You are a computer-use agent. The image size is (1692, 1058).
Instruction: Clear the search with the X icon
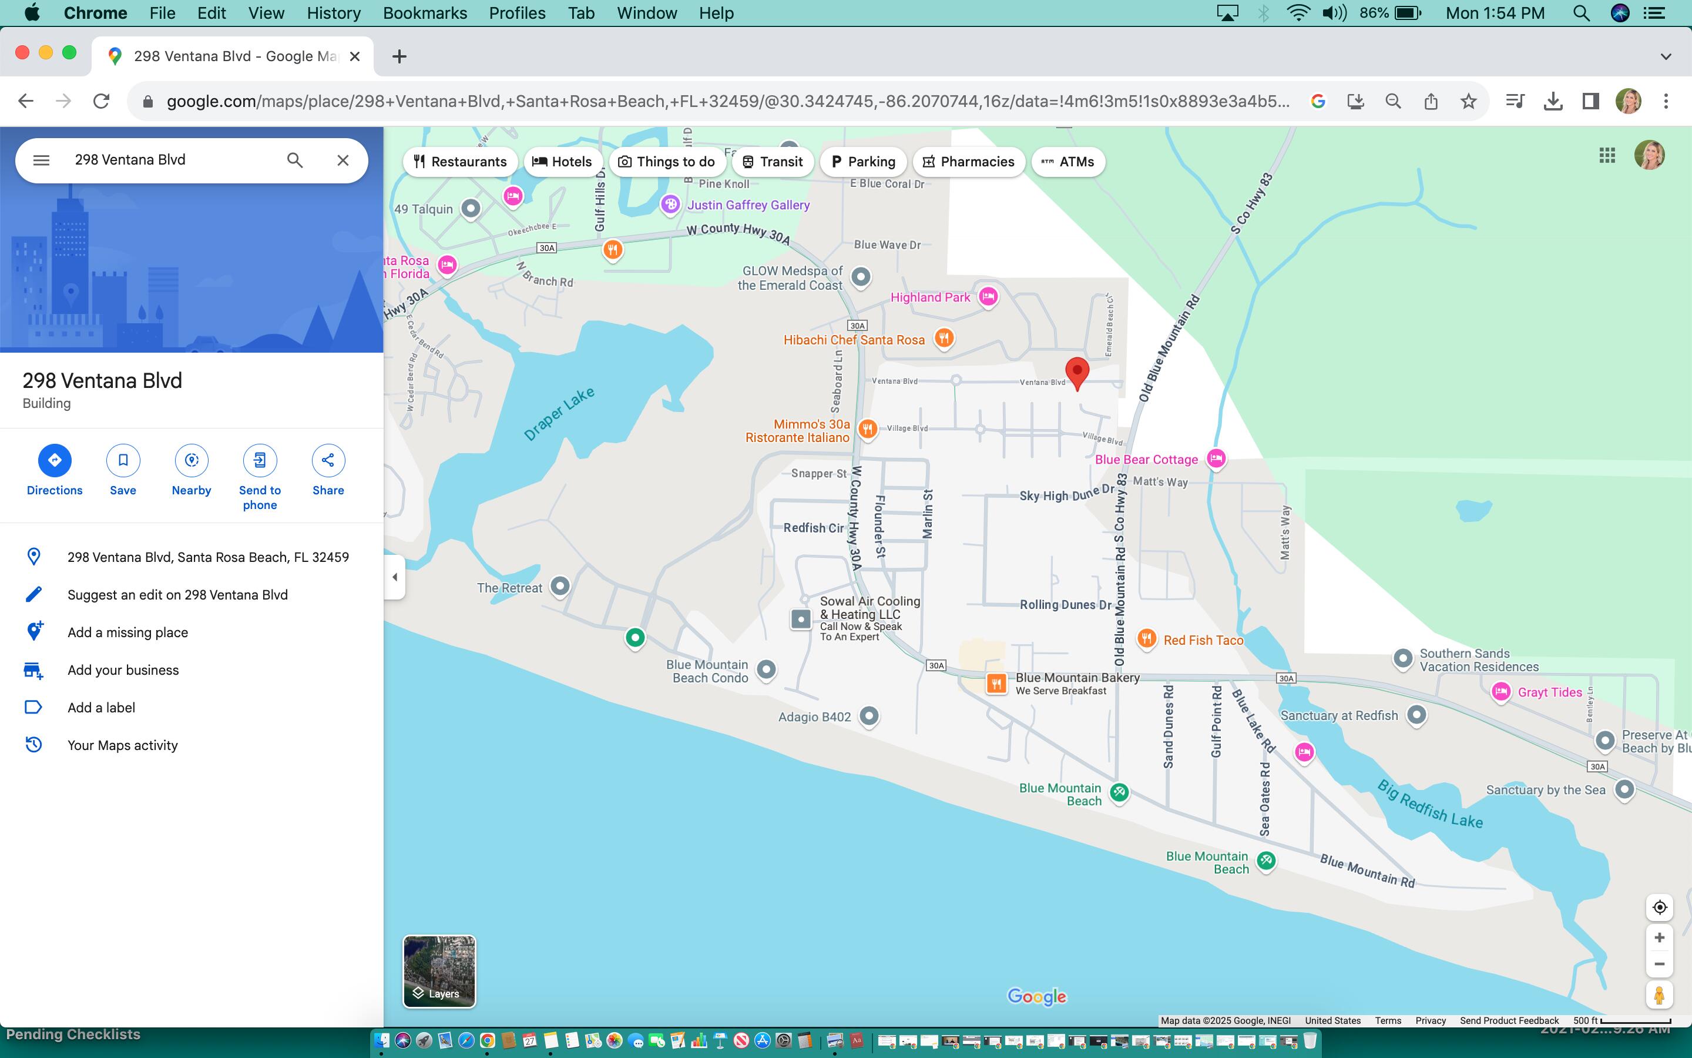tap(343, 160)
